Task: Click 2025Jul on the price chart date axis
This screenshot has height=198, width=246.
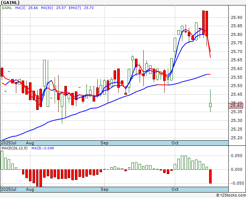Action: coord(9,143)
